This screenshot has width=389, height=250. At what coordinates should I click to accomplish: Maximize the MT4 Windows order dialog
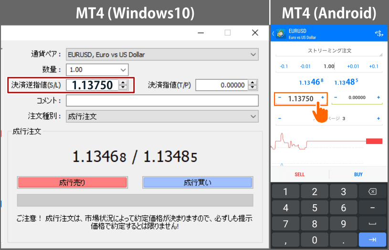tap(228, 33)
